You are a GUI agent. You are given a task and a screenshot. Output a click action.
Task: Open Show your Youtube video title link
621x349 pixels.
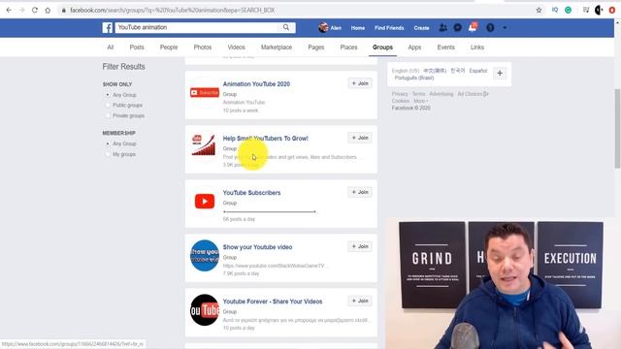point(257,247)
